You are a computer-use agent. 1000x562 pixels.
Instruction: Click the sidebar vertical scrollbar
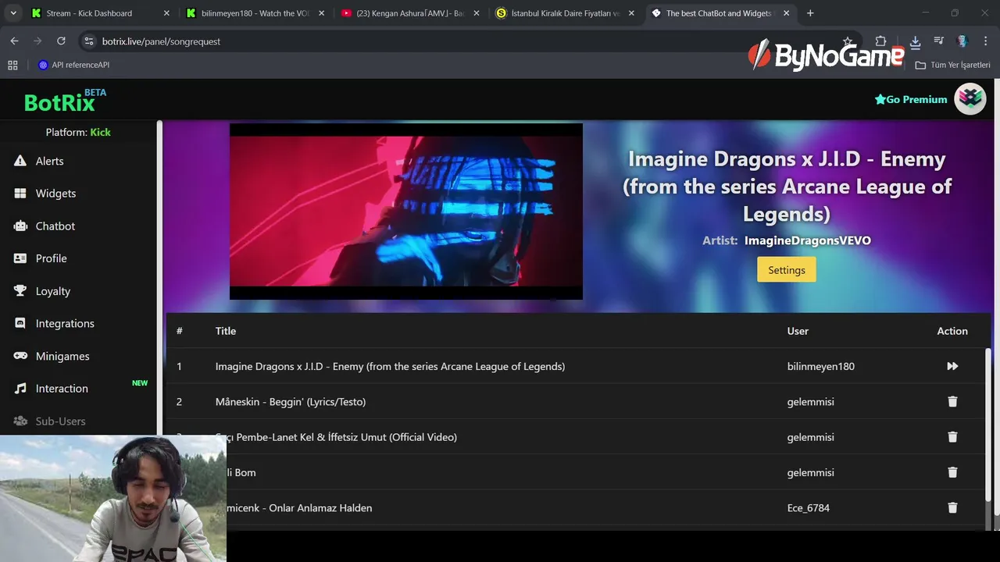tap(159, 277)
